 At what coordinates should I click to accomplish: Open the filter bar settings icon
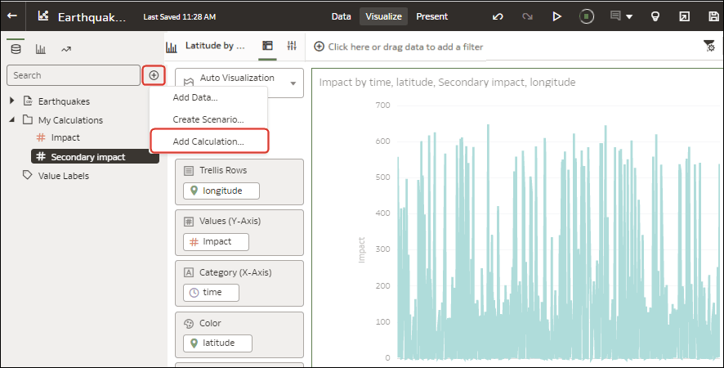708,47
